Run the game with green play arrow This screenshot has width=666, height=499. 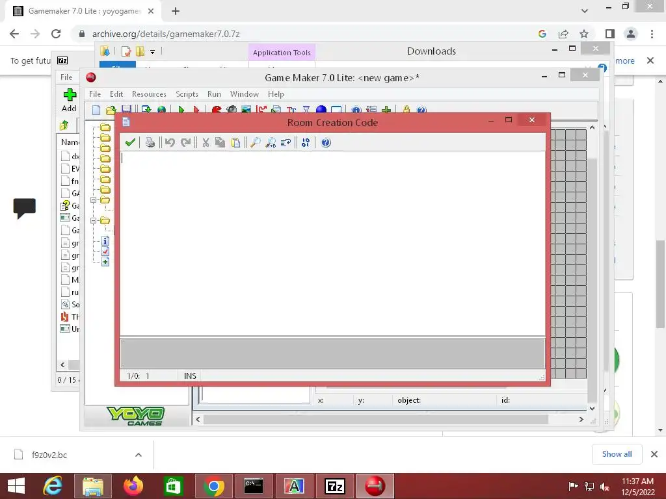pos(181,110)
